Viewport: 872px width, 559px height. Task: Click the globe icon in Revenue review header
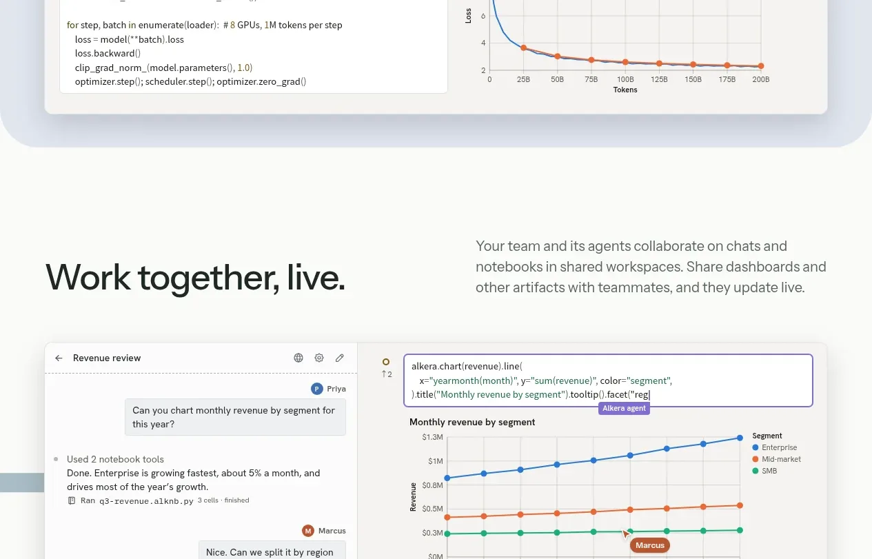298,358
